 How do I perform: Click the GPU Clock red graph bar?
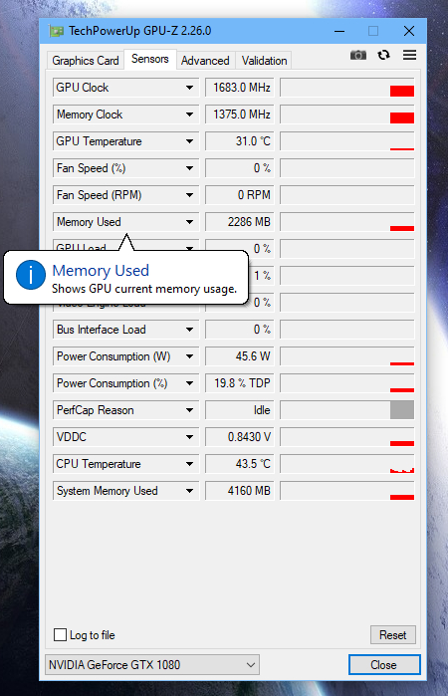point(402,91)
